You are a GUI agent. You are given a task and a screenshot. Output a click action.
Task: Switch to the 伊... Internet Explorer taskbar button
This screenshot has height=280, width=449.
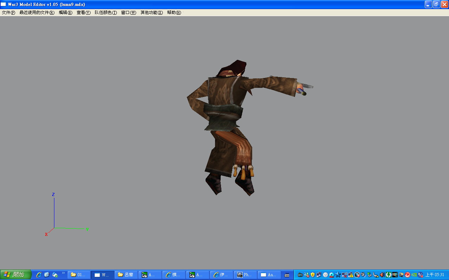(222, 275)
